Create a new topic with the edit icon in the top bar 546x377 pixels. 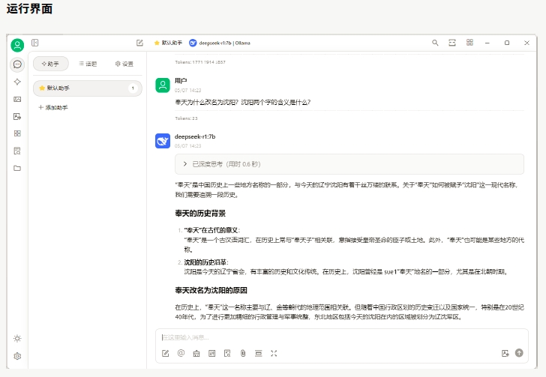coord(139,43)
